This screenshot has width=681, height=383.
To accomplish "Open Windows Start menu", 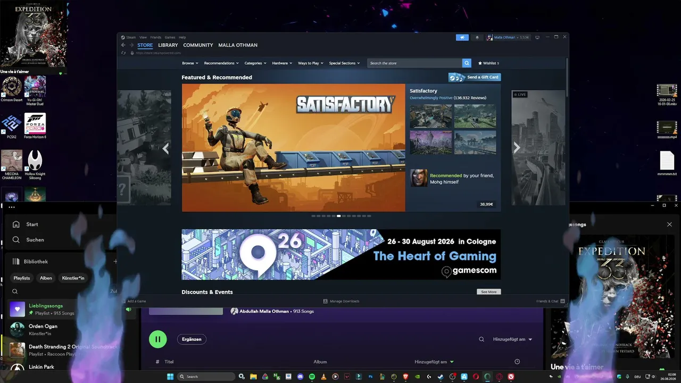I will tap(170, 377).
